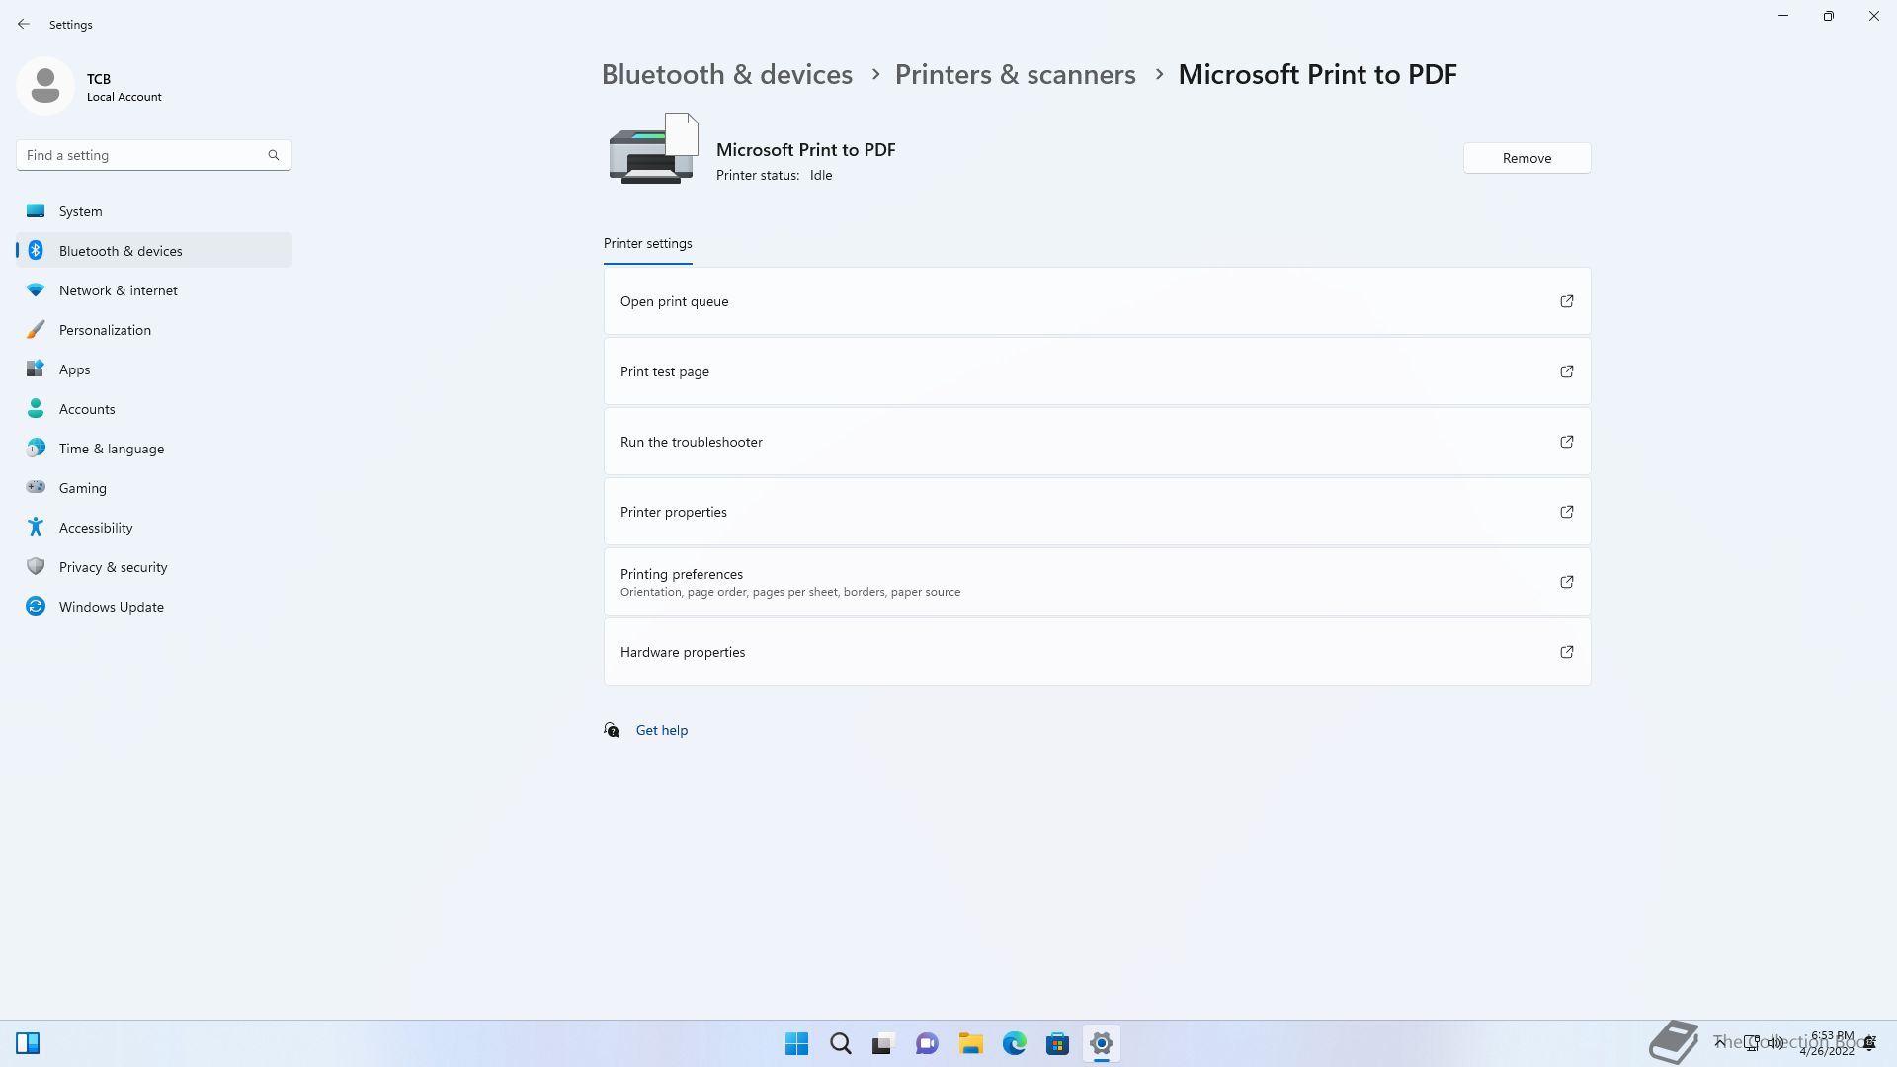Open Accessibility settings
1897x1067 pixels.
coord(154,528)
